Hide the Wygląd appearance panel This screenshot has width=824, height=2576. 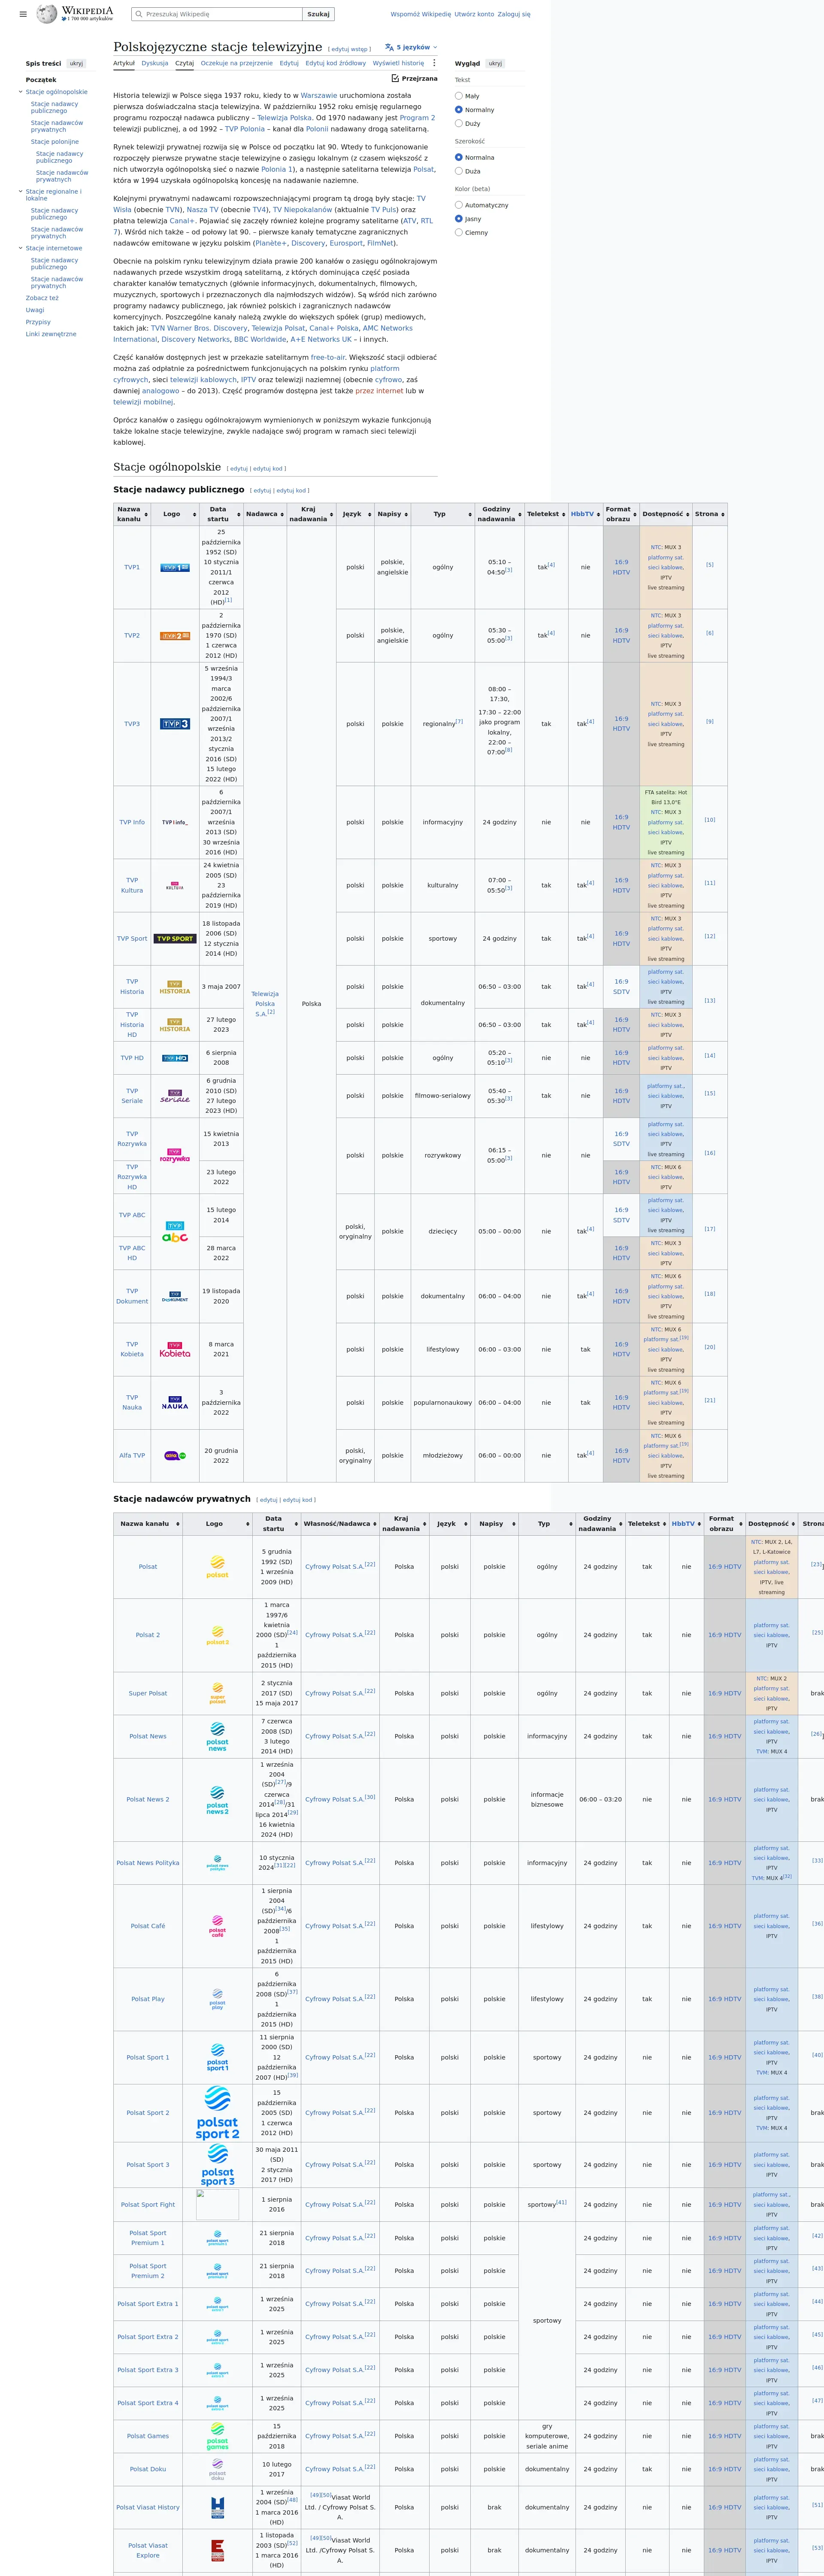point(495,63)
